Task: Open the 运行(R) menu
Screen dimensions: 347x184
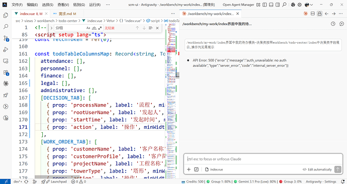Action: click(95, 5)
